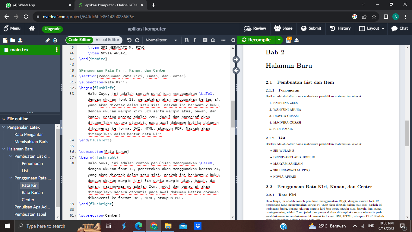Recompile the document
Viewport: 412px width, 232px height.
point(256,40)
